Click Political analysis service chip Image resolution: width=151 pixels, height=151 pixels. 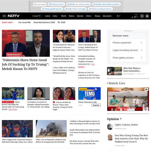tap(100, 9)
